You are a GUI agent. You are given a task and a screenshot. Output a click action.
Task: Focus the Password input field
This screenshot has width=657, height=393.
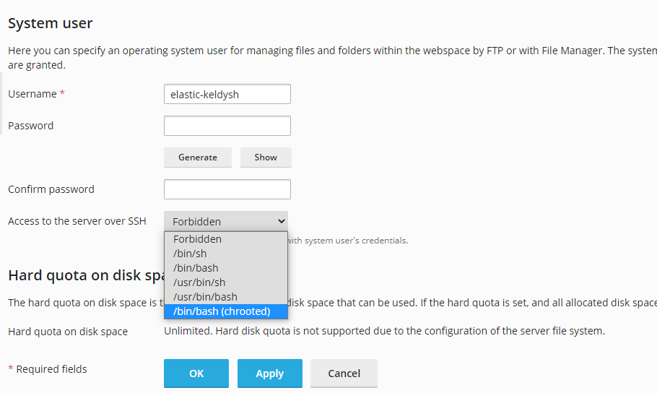pyautogui.click(x=227, y=126)
